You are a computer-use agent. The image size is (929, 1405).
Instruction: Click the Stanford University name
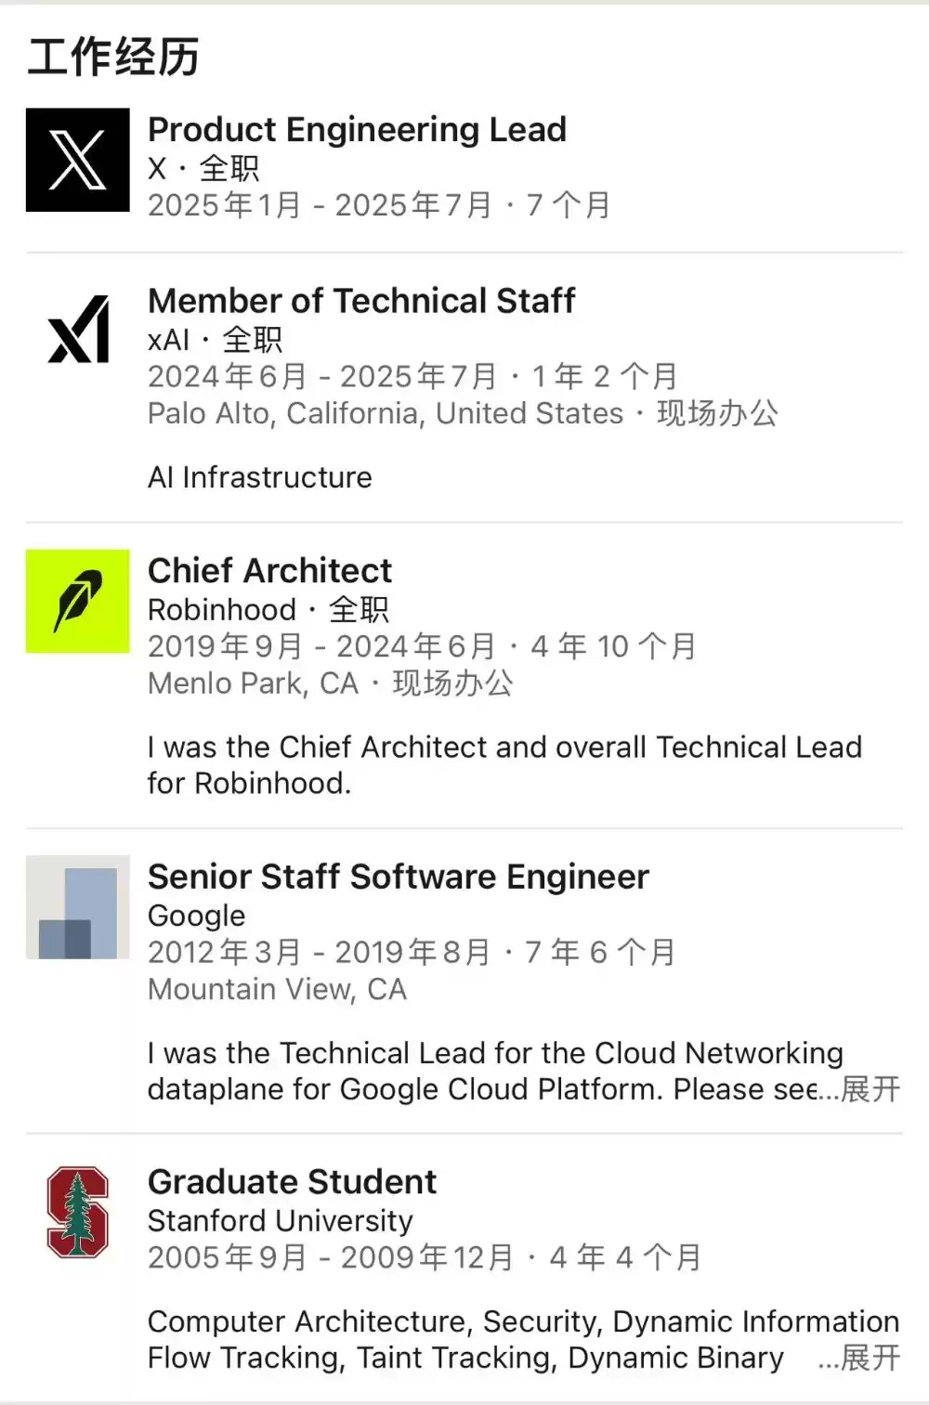click(280, 1220)
